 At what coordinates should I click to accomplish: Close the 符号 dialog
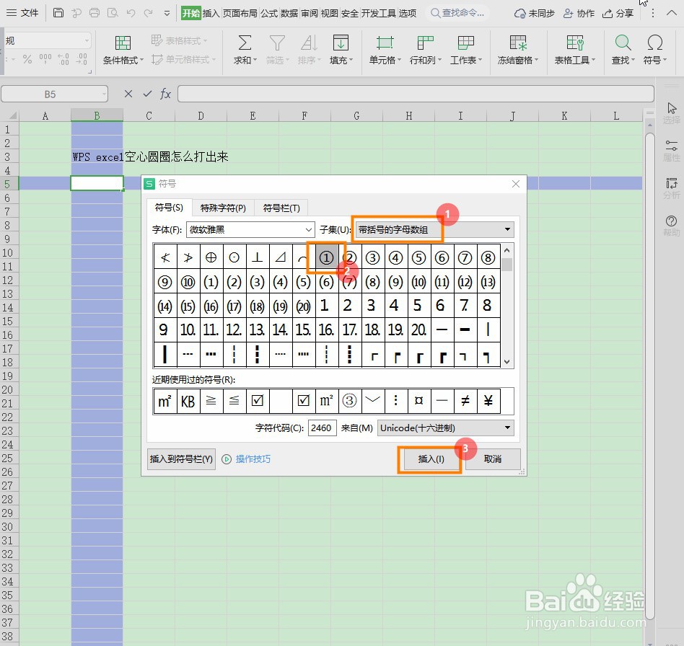click(516, 184)
